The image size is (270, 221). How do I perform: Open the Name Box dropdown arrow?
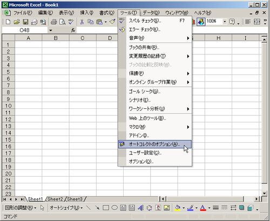(51, 30)
